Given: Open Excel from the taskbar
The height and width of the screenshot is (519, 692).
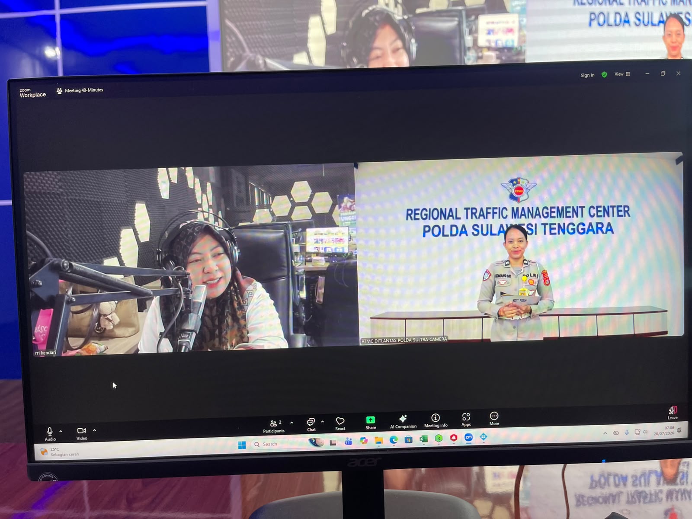Looking at the screenshot, I should (x=423, y=439).
